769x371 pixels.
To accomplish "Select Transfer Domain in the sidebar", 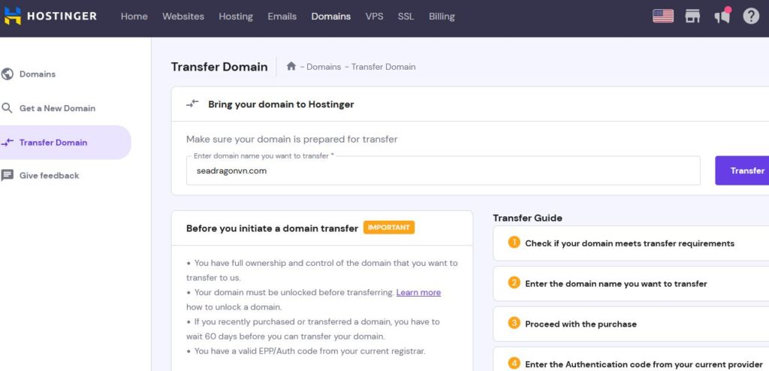I will point(53,143).
